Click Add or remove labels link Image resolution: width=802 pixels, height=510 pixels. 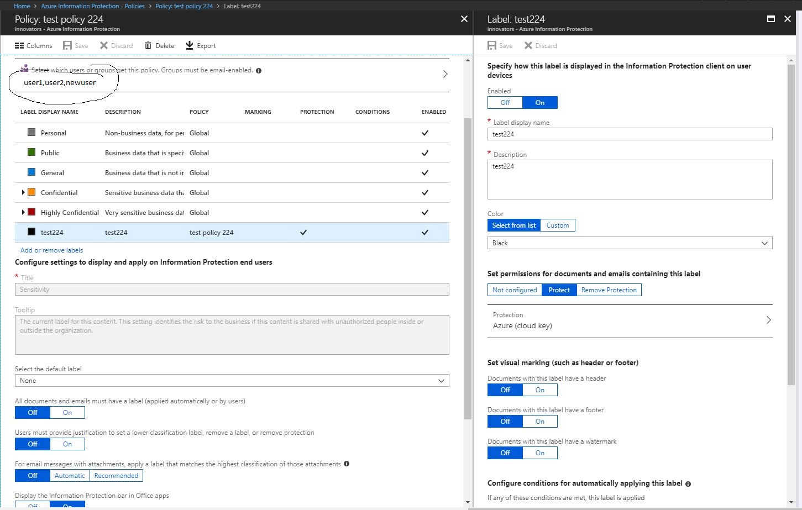[51, 250]
